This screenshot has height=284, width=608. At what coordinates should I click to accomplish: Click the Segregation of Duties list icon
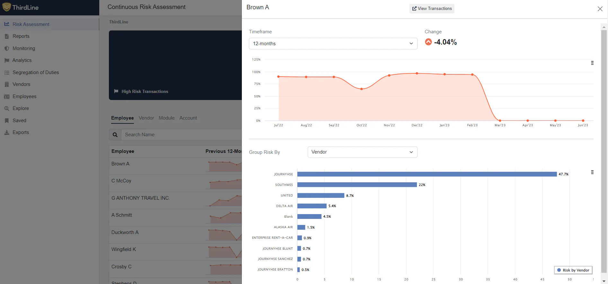point(6,72)
